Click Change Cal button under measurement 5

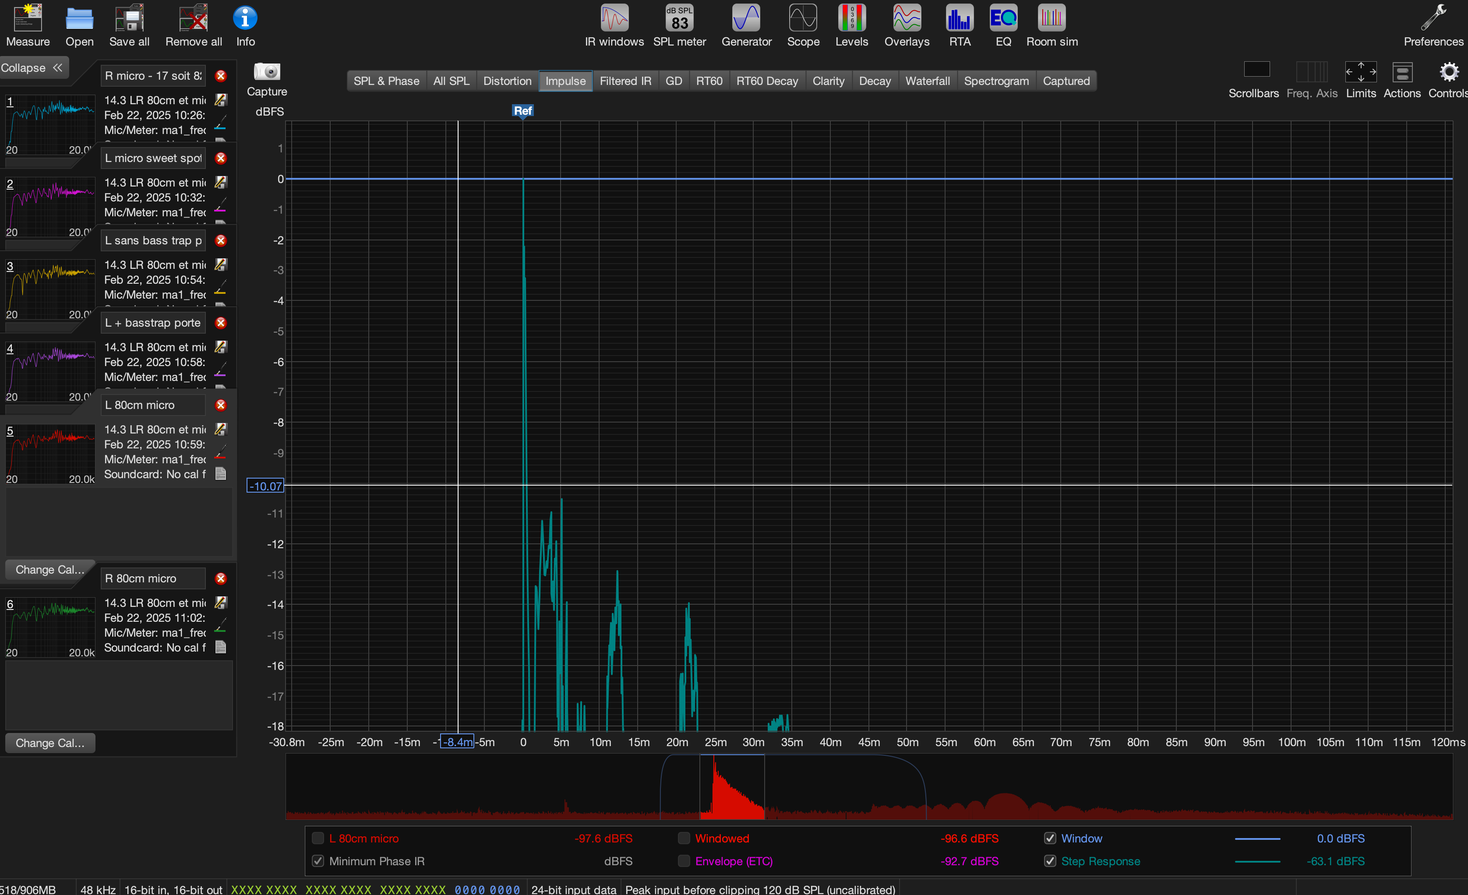click(50, 570)
